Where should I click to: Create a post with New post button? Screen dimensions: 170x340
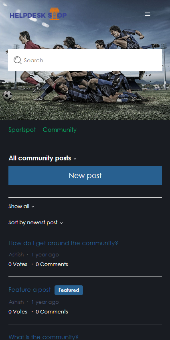(x=85, y=176)
